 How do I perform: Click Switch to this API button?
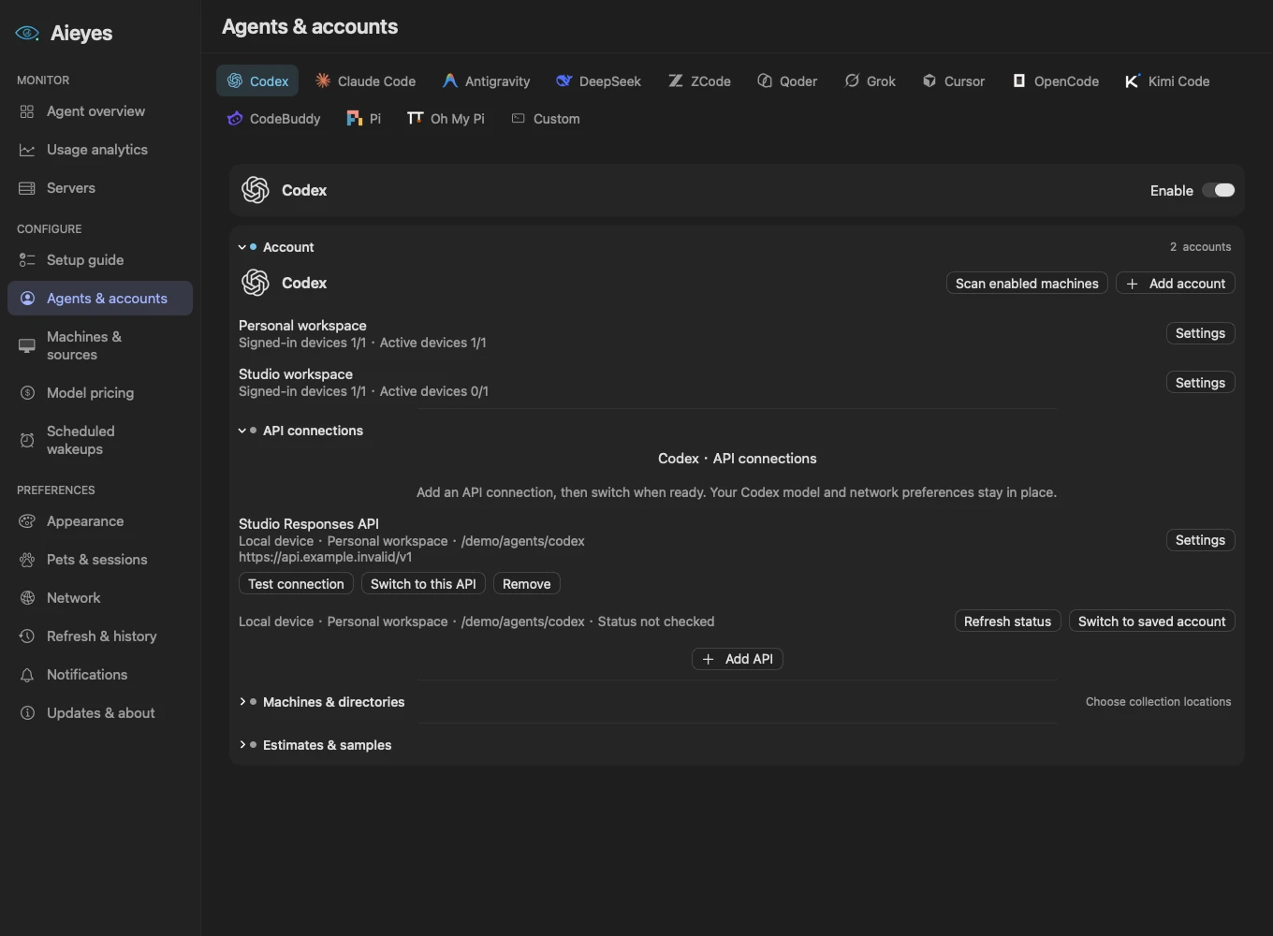click(x=423, y=584)
